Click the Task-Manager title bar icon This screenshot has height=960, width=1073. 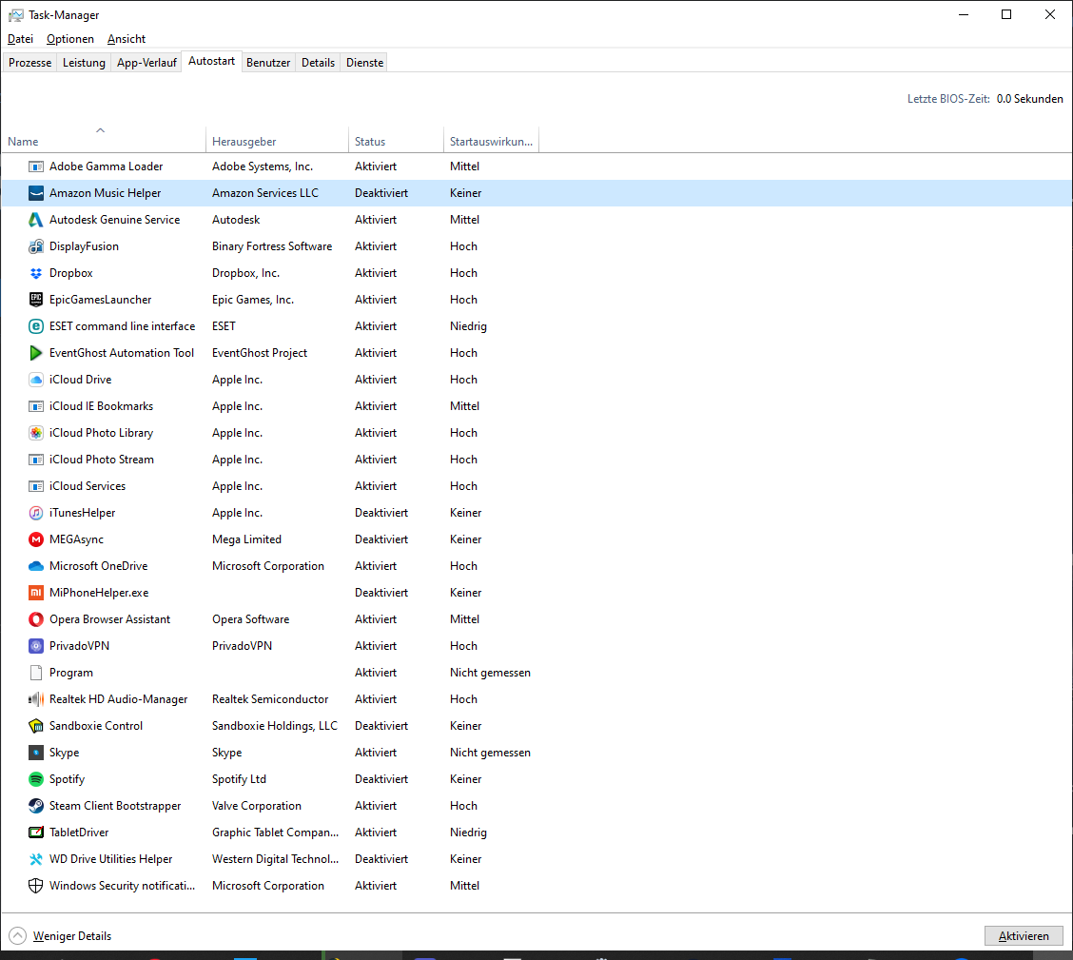coord(16,15)
